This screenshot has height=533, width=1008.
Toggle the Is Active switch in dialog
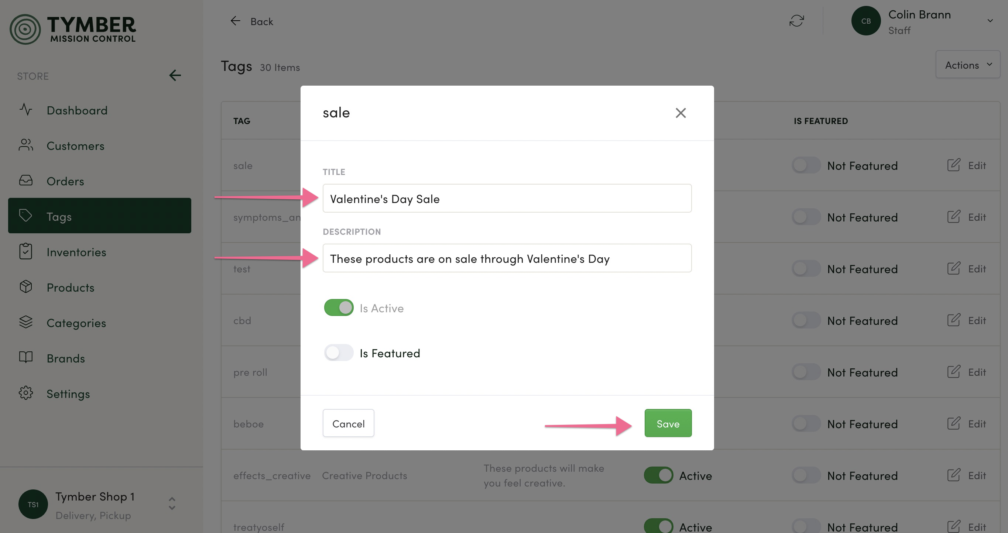pos(339,308)
